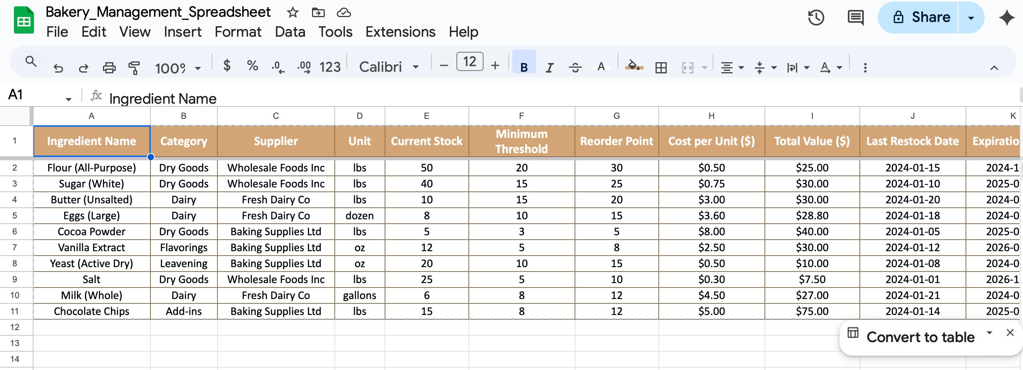Open the fill color bucket swatch
The image size is (1023, 370).
pyautogui.click(x=634, y=66)
